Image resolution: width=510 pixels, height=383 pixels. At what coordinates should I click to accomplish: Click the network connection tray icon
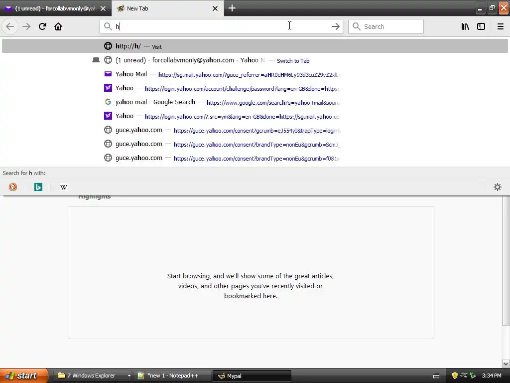click(x=464, y=376)
